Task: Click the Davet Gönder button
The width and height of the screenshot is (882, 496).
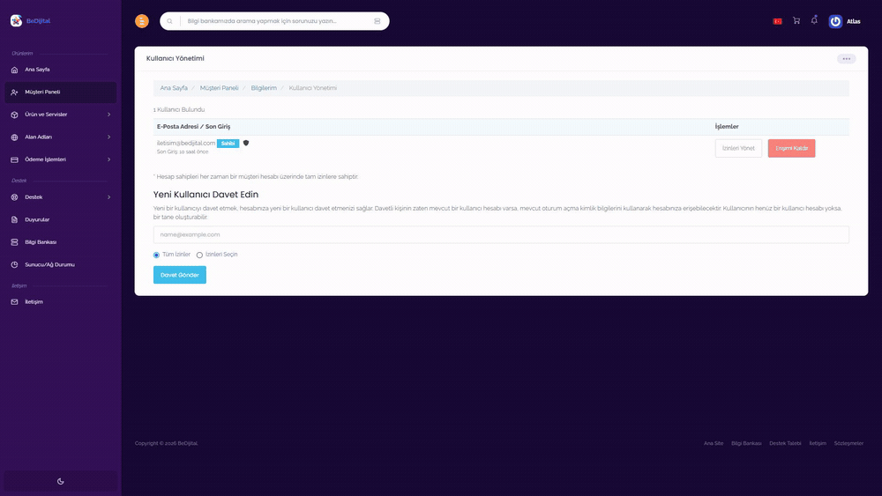Action: pyautogui.click(x=179, y=275)
